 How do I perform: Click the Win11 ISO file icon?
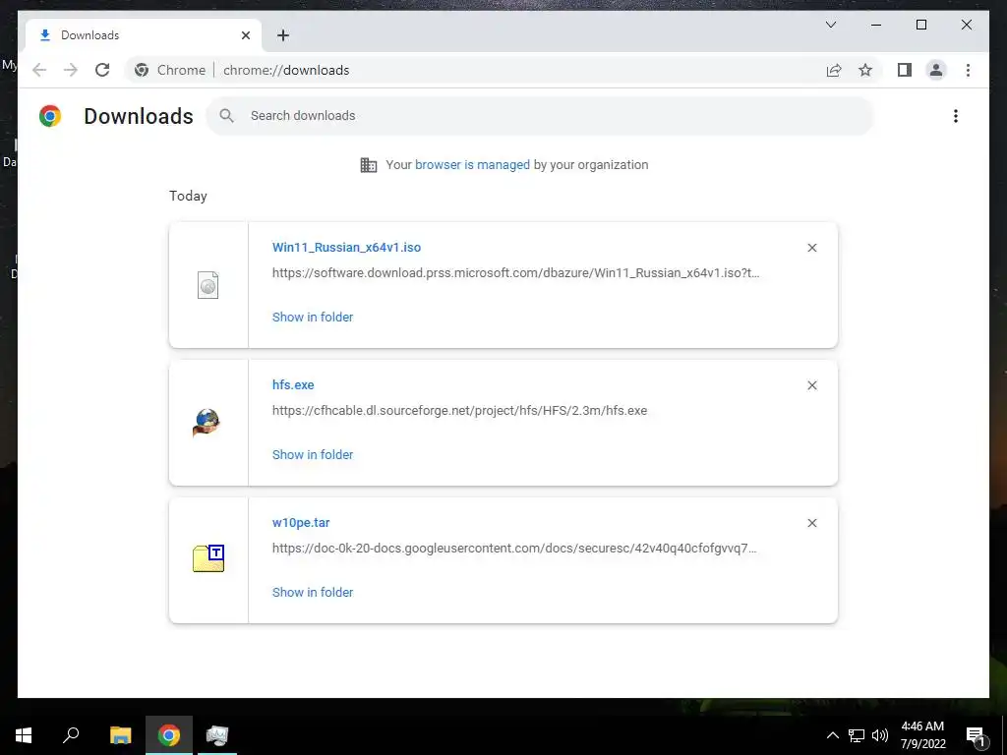pyautogui.click(x=208, y=285)
